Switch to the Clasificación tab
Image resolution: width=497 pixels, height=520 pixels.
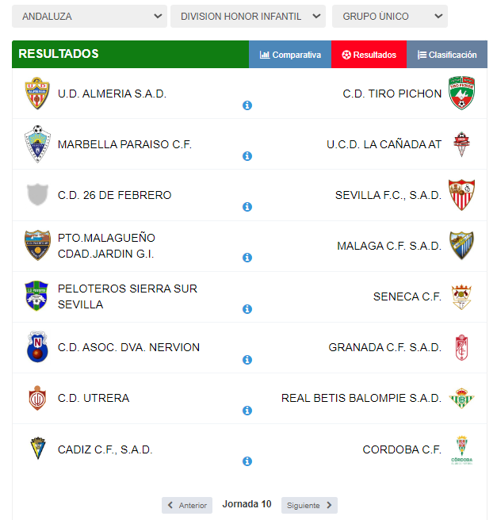click(447, 55)
